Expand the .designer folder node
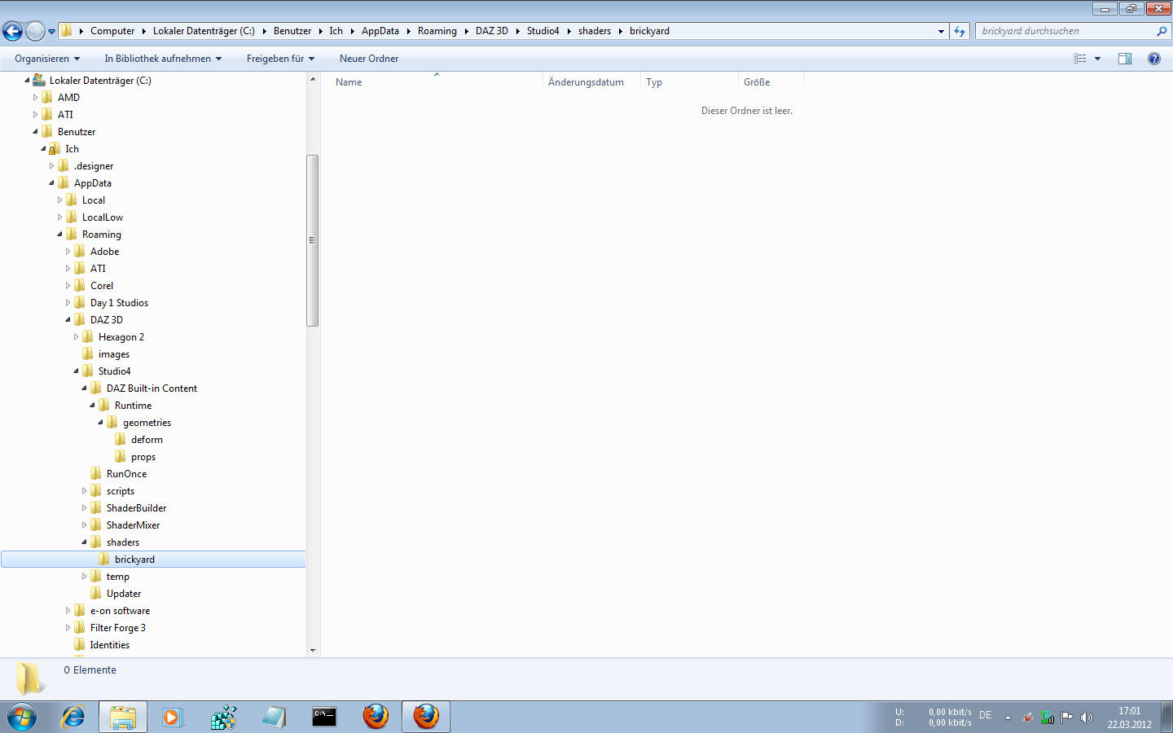This screenshot has height=733, width=1173. pyautogui.click(x=51, y=165)
